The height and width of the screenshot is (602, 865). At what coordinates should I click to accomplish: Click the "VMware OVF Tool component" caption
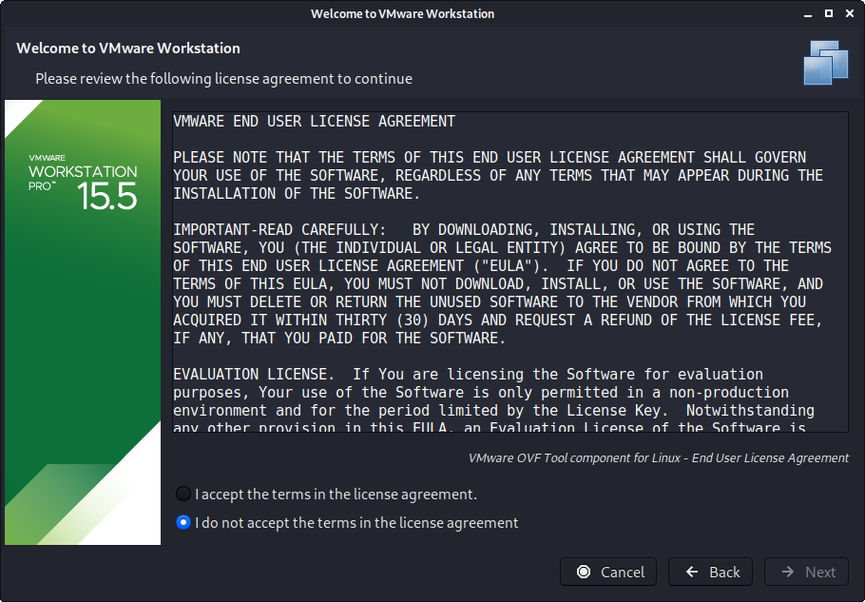[x=658, y=457]
